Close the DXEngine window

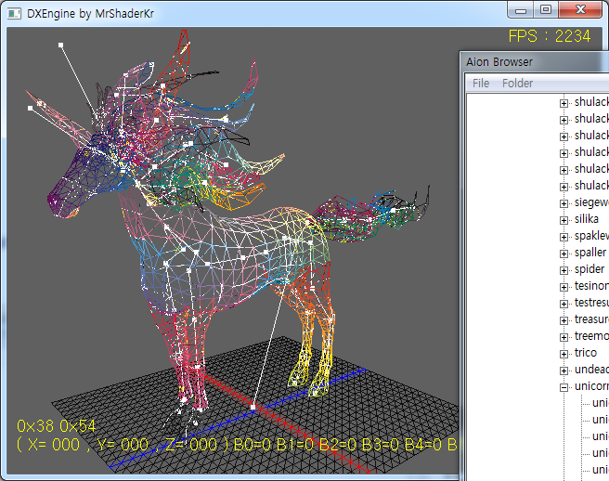coord(580,9)
